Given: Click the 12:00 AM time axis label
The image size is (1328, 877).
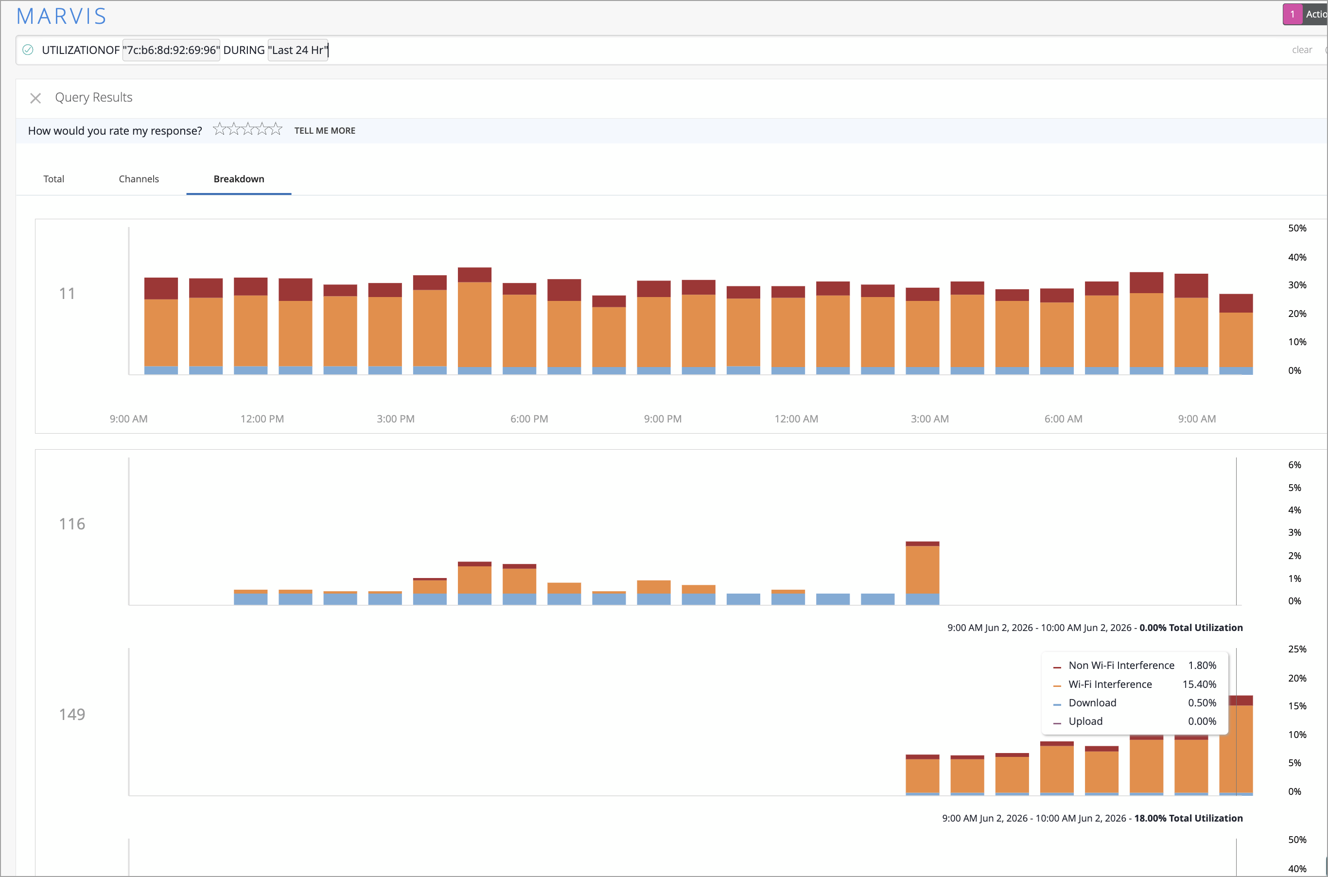Looking at the screenshot, I should [796, 419].
